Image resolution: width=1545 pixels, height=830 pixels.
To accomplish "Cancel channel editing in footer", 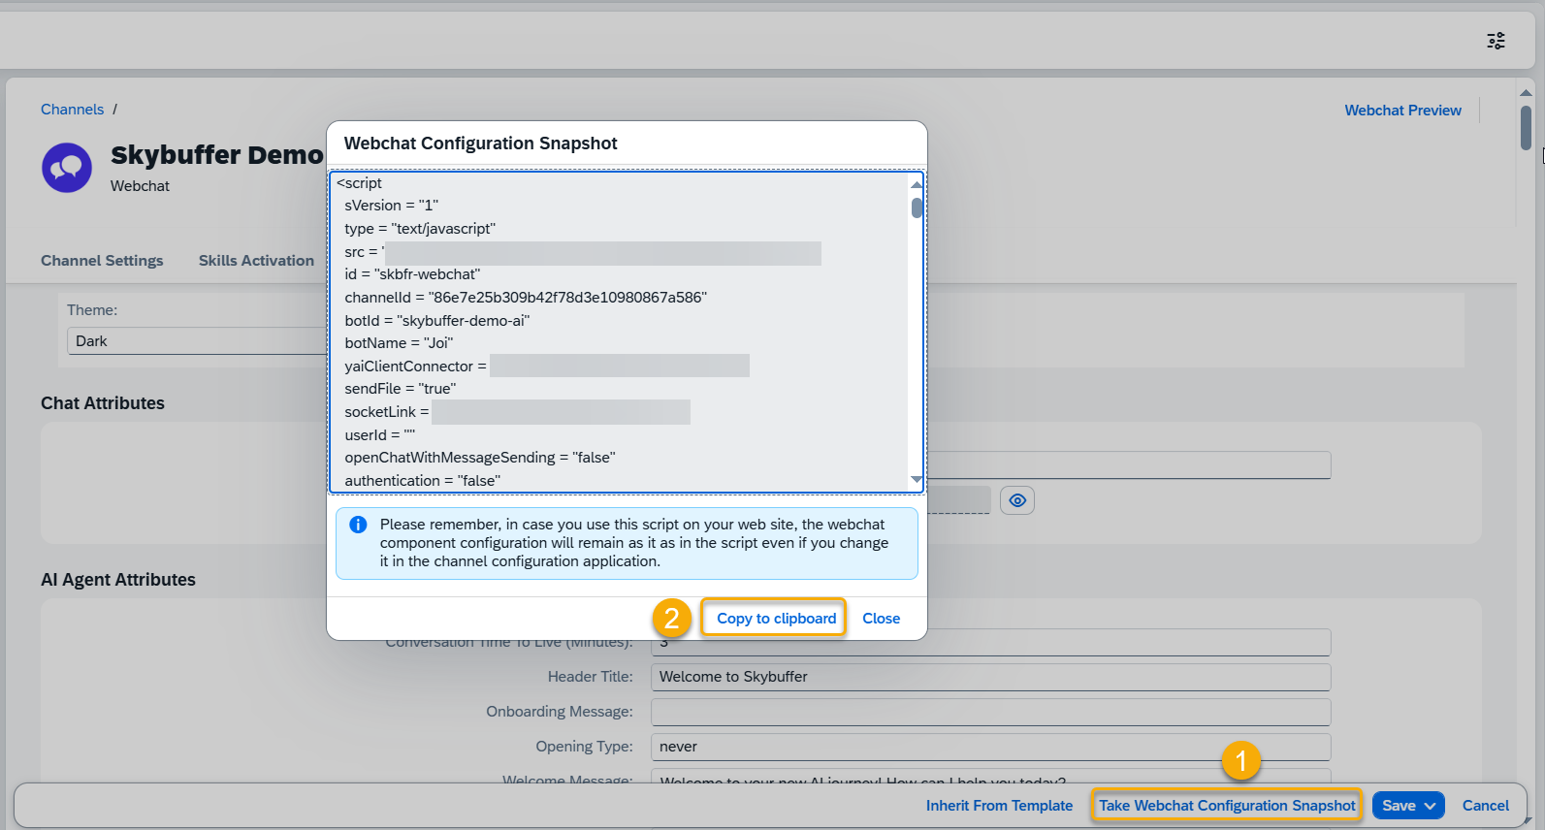I will [x=1485, y=806].
